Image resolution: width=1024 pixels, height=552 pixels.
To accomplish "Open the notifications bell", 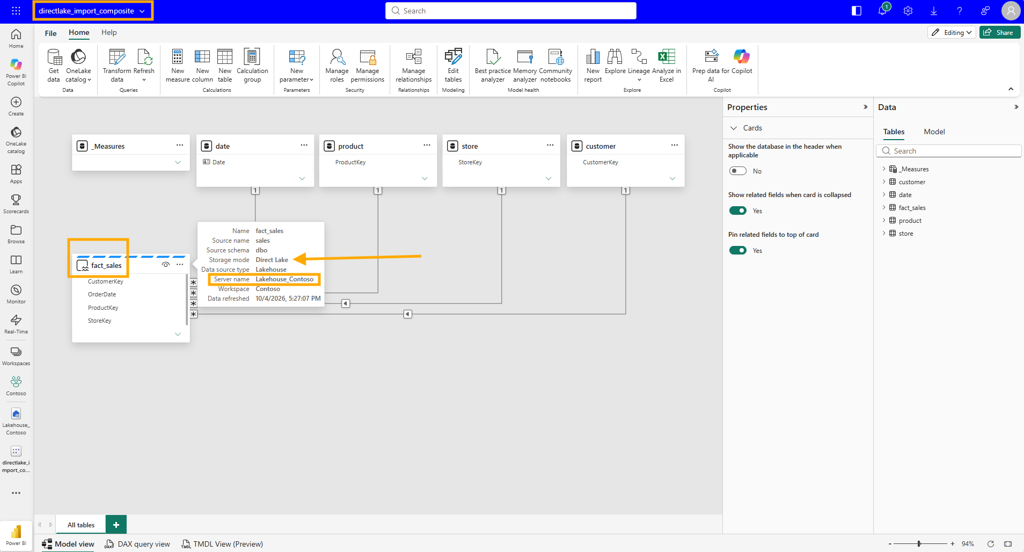I will click(x=882, y=11).
